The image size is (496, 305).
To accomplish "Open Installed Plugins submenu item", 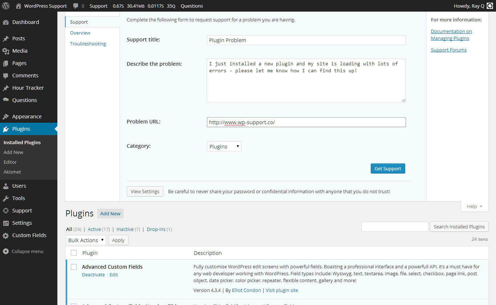I will [22, 142].
